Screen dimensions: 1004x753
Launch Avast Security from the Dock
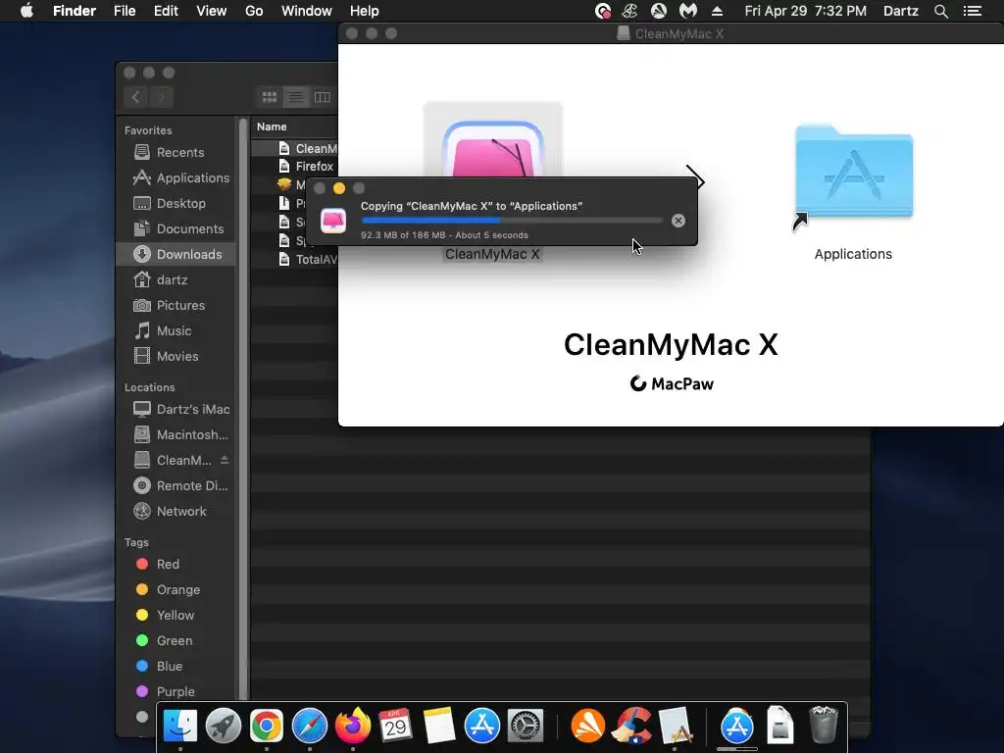(x=588, y=726)
